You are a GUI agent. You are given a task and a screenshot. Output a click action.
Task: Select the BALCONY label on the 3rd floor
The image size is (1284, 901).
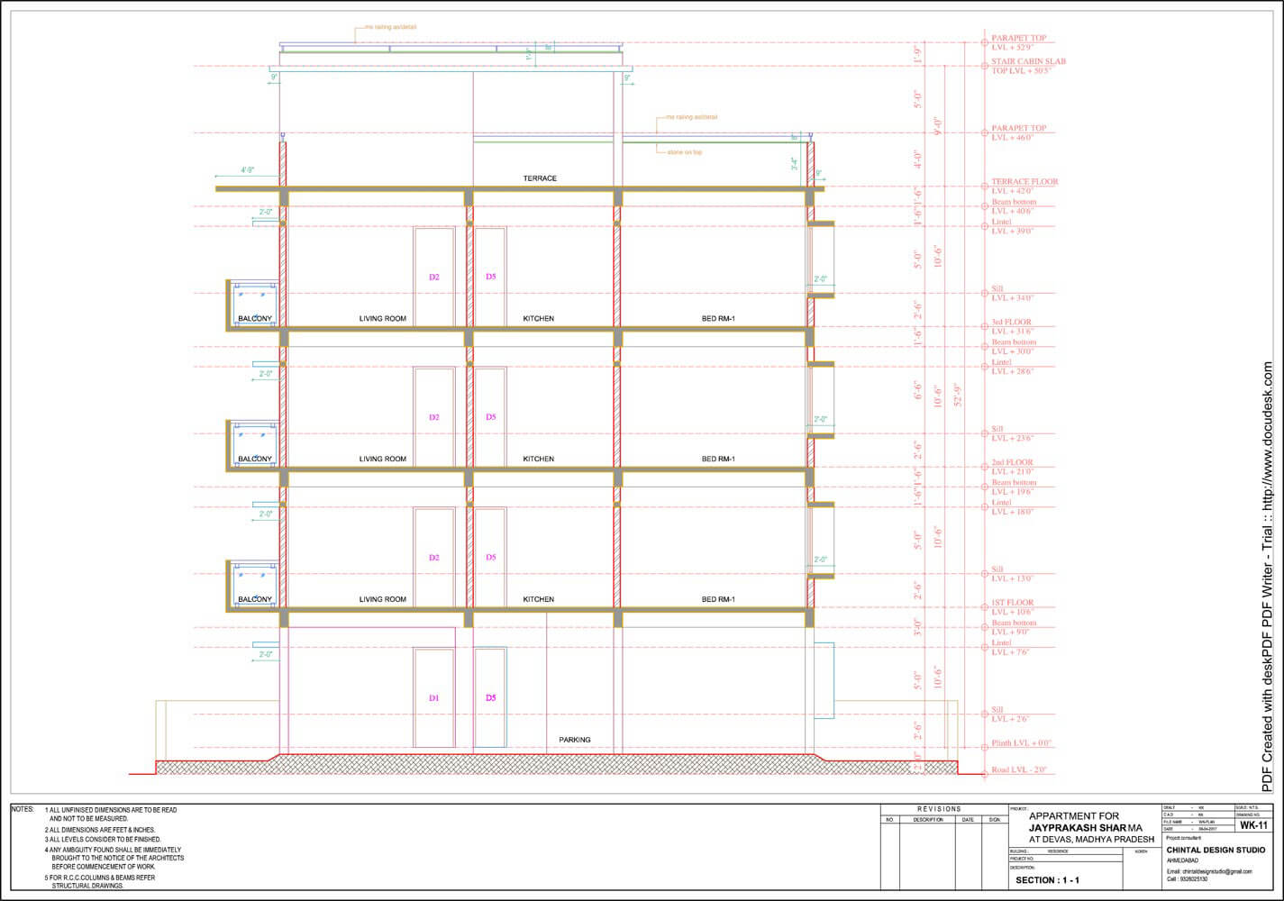[x=255, y=317]
